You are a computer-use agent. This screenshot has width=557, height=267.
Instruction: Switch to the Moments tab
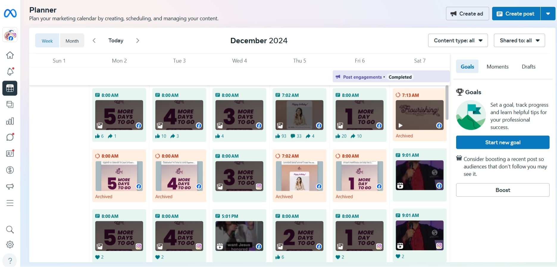[497, 67]
